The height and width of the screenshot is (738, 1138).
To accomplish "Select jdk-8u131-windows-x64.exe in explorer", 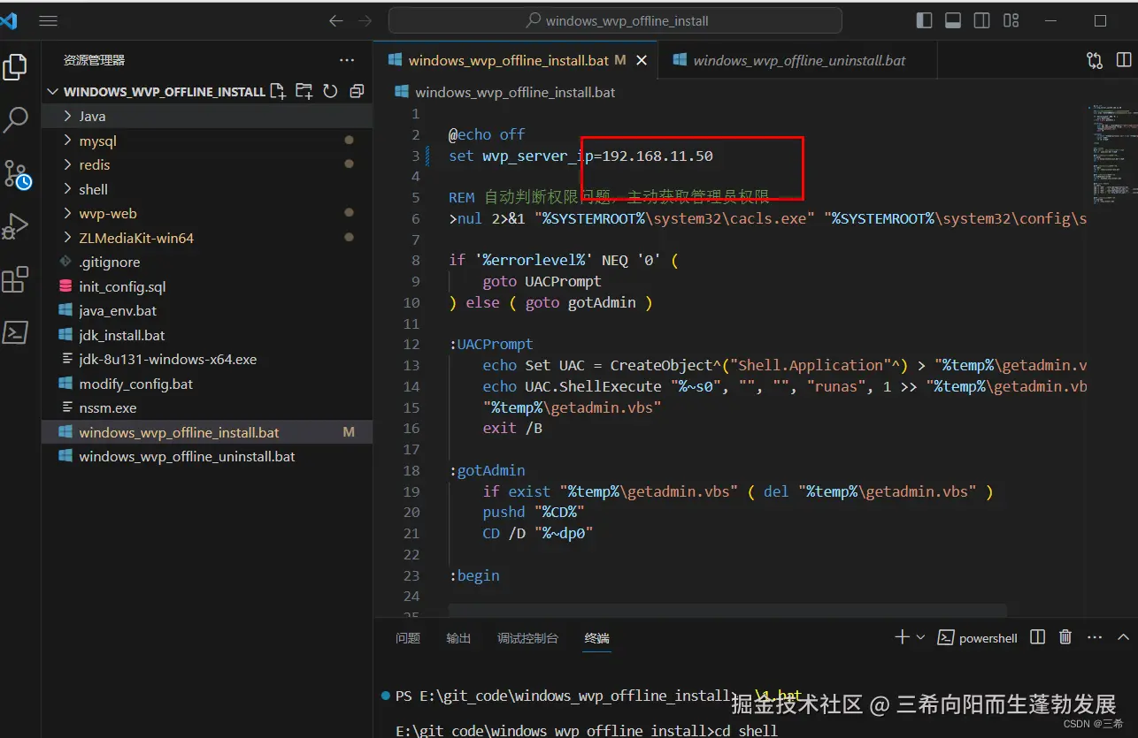I will (x=207, y=359).
